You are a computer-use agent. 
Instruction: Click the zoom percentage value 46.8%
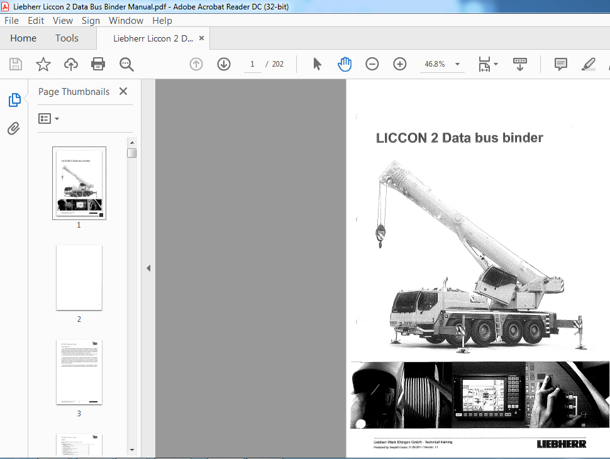pos(435,64)
